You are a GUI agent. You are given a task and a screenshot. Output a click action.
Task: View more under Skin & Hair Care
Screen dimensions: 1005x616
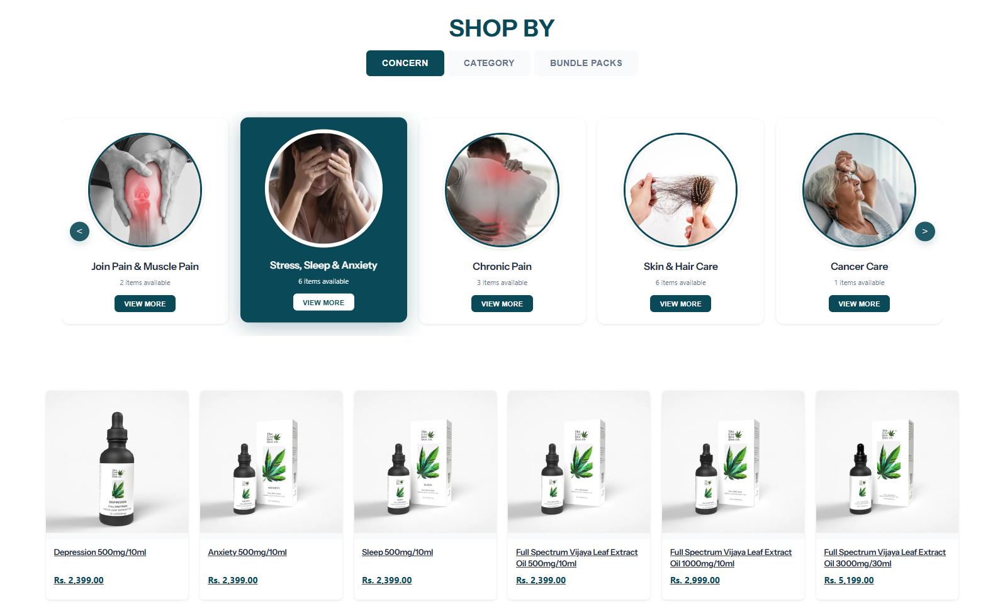click(x=680, y=304)
